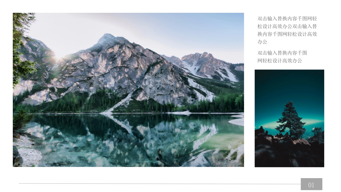Screen dimensions: 341x192
Task: Select the night pine tree photo
Action: (x=289, y=118)
